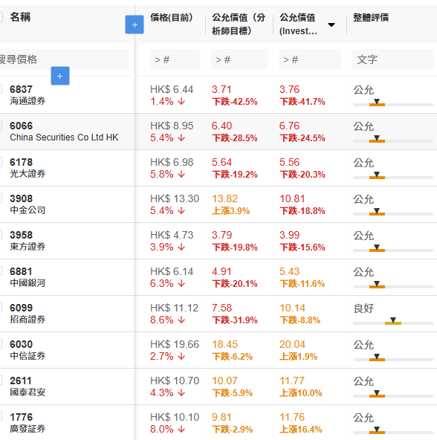Click the red down arrow for 6066 price change
This screenshot has width=437, height=440.
(x=181, y=137)
